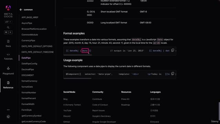220x124 pixels.
Task: Open the Reference section icon
Action: tap(8, 83)
